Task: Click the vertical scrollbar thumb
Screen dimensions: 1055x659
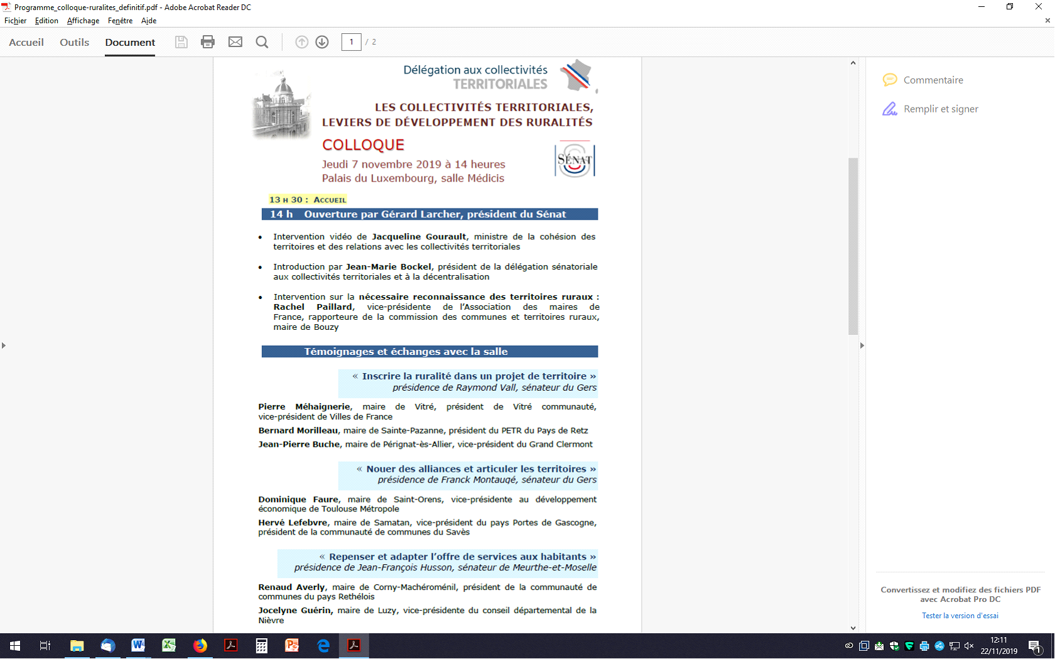Action: coord(853,245)
